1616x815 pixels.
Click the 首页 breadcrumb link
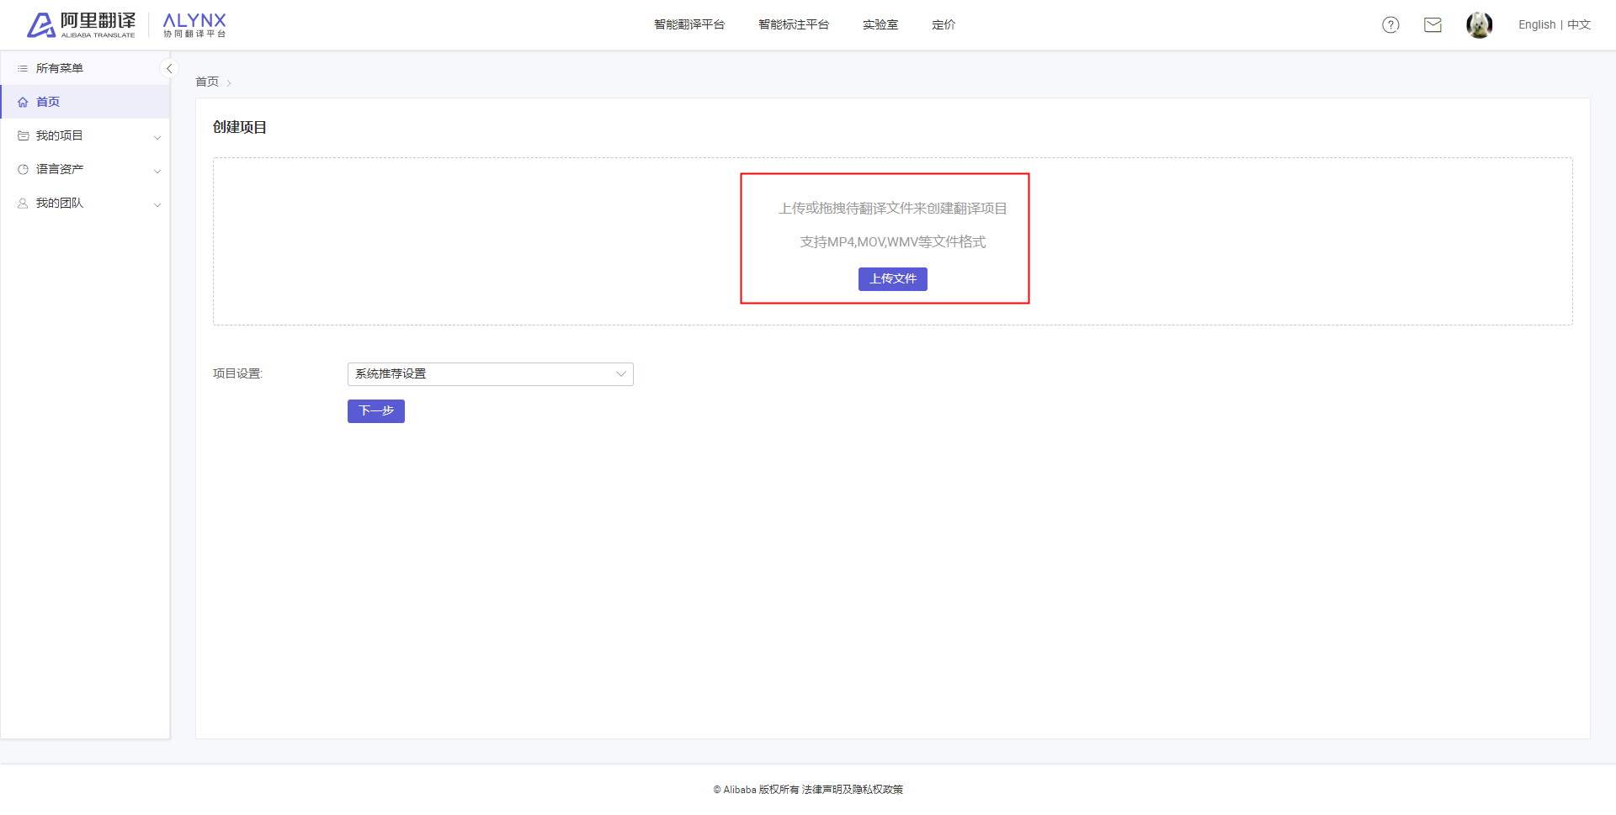[x=207, y=82]
